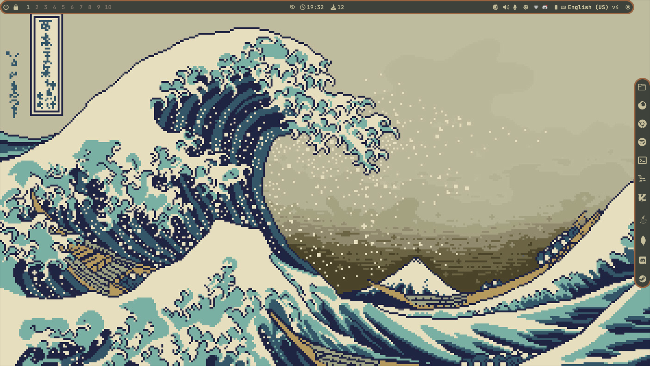Open the circle notification icon
Viewport: 650px width, 366px height.
[628, 7]
